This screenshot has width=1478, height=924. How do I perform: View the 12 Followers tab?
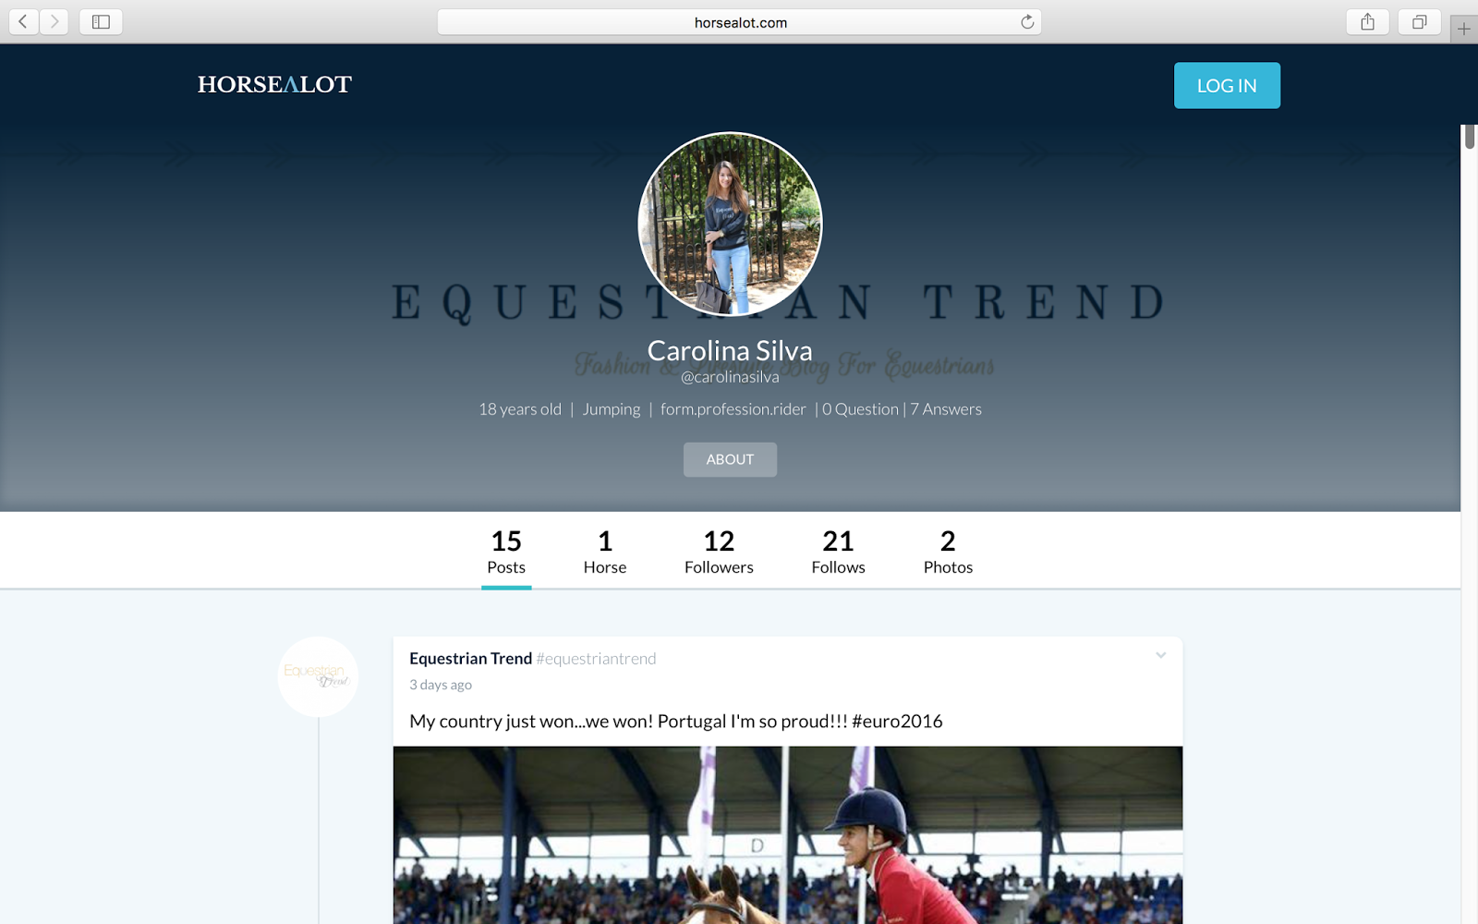pyautogui.click(x=719, y=552)
